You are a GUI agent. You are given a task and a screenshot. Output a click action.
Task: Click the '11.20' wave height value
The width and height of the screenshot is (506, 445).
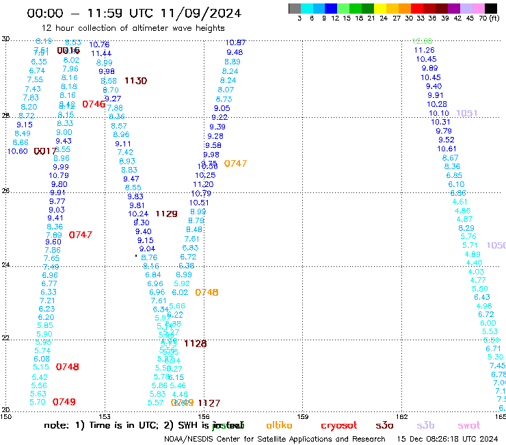(203, 185)
